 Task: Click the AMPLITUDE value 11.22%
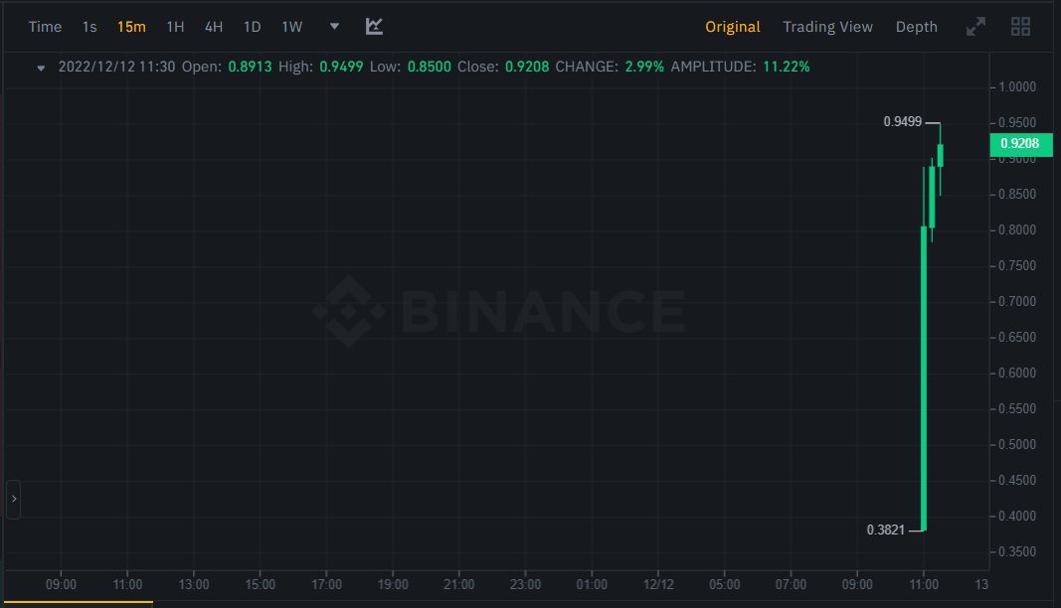[x=787, y=67]
